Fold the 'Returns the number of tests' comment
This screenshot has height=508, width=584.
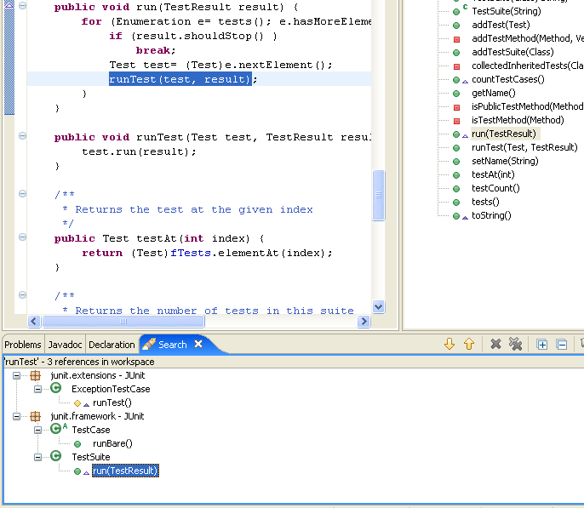[x=22, y=295]
